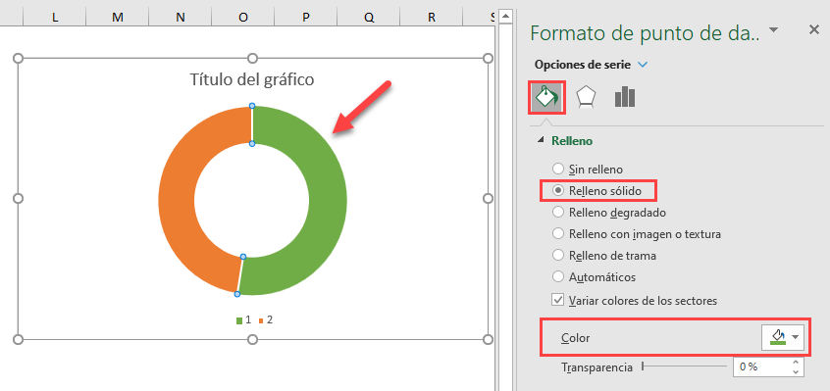Click the Transparencia slider track
Image resolution: width=830 pixels, height=391 pixels.
pyautogui.click(x=684, y=366)
